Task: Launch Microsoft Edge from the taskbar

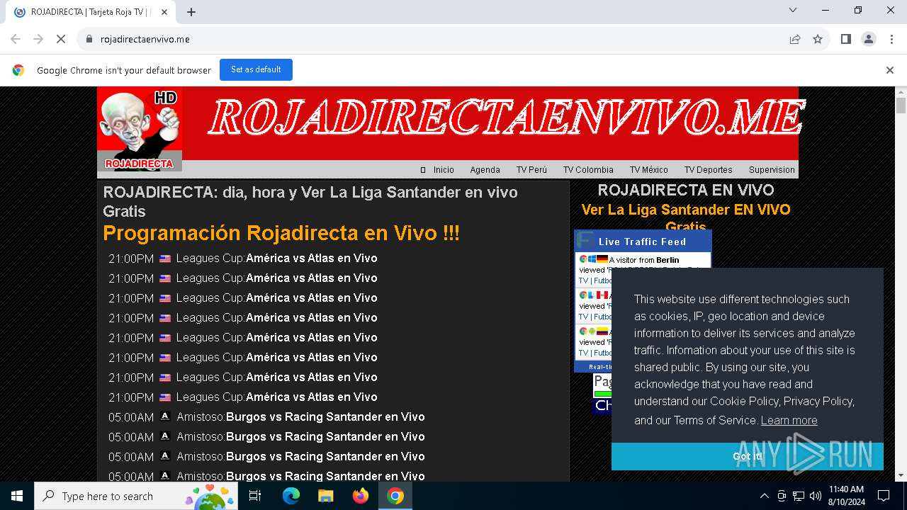Action: (x=291, y=496)
